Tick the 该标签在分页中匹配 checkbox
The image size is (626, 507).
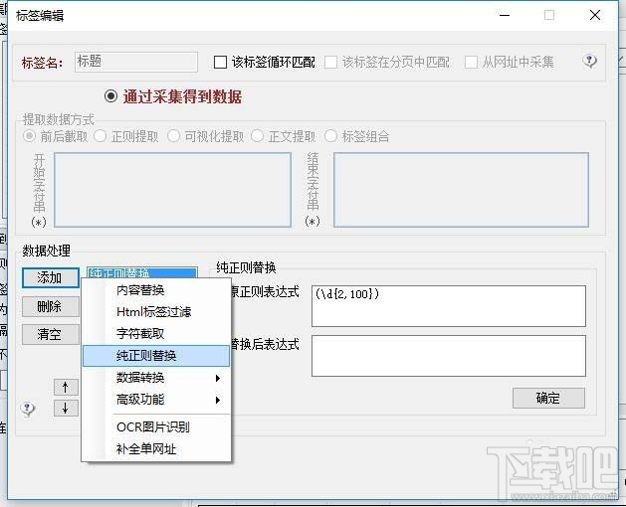[330, 63]
